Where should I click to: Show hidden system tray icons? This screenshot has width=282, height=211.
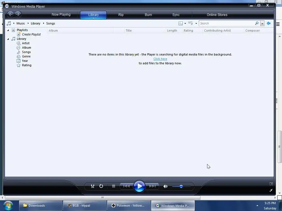click(257, 206)
